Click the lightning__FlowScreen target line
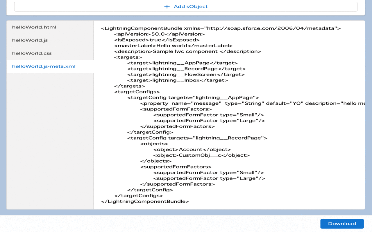 click(186, 75)
